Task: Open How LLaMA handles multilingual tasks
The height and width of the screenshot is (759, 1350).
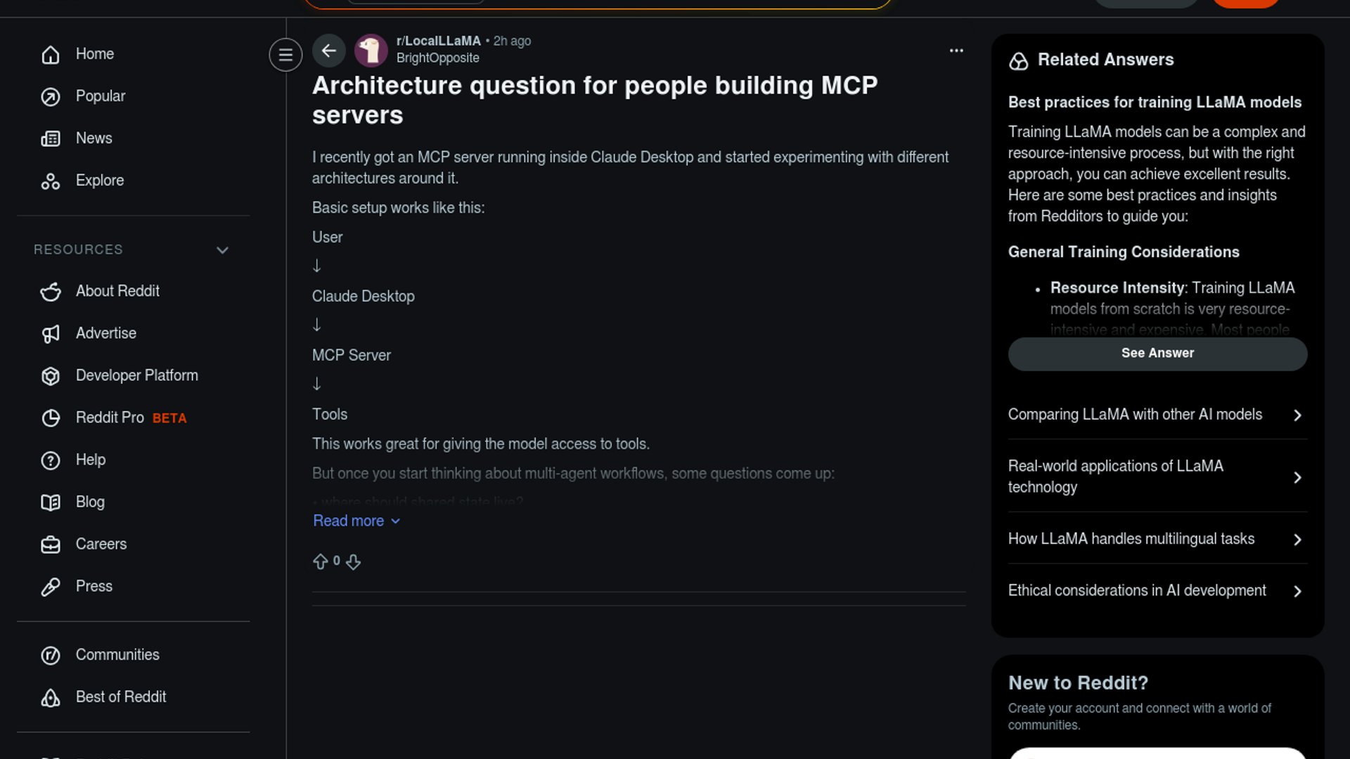Action: (x=1157, y=539)
